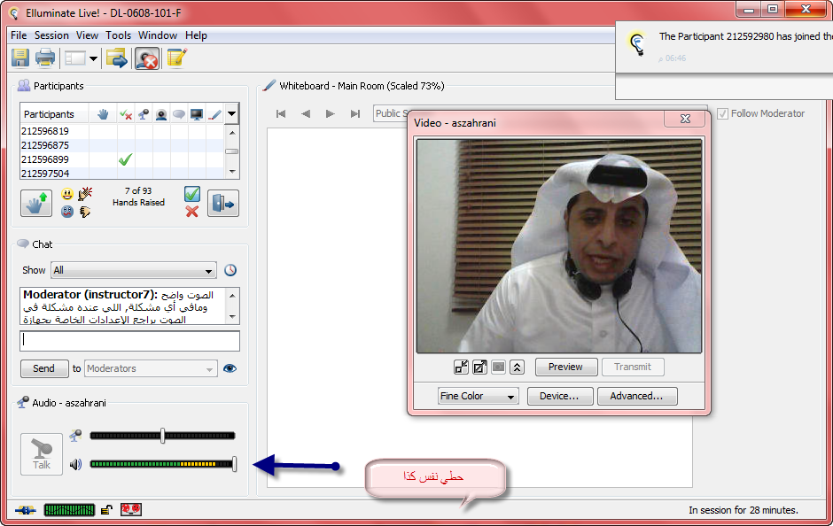Click the recording indicator icon in status bar
Viewport: 833px width, 526px height.
click(131, 509)
